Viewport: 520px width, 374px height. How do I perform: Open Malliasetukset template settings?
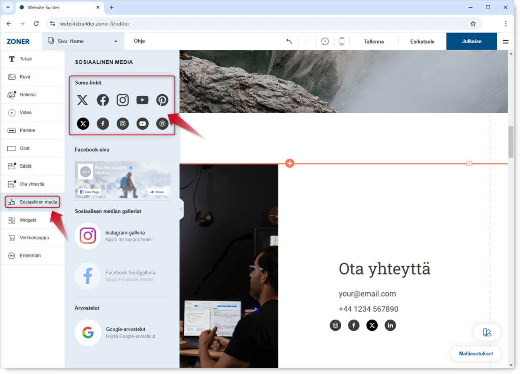point(475,354)
